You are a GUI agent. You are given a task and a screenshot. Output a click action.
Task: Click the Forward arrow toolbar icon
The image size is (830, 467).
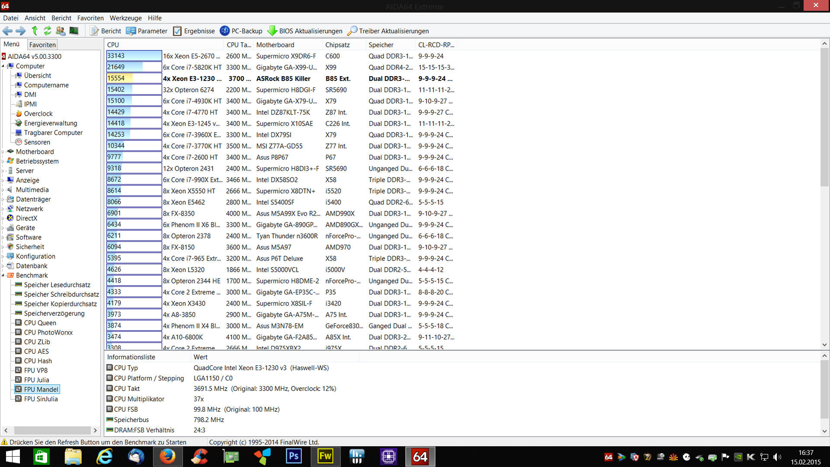click(x=20, y=31)
